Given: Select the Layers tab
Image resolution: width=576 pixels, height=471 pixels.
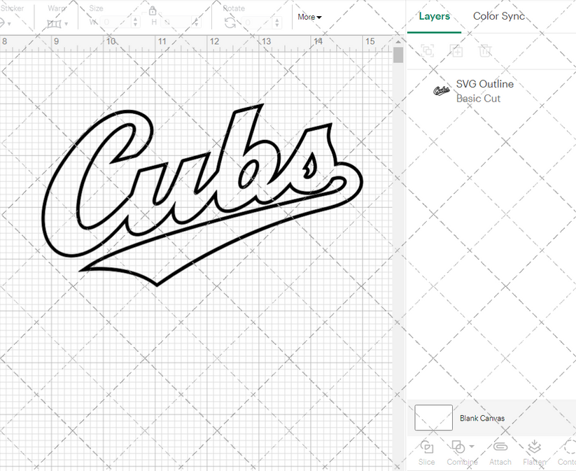Looking at the screenshot, I should click(434, 15).
